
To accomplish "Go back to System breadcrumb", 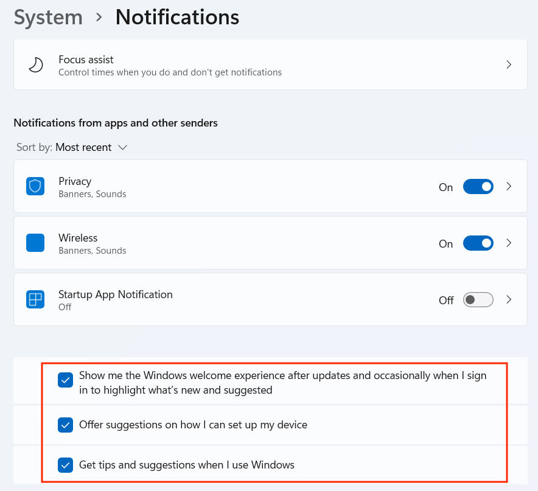I will (48, 17).
